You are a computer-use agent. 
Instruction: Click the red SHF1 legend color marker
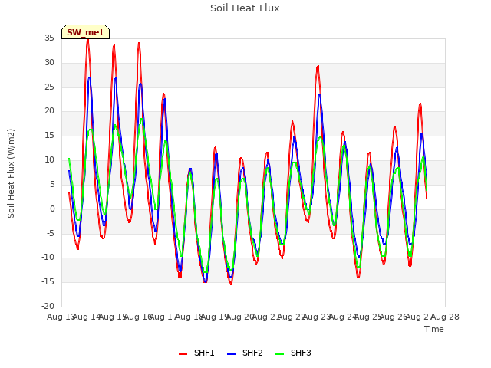tap(183, 354)
